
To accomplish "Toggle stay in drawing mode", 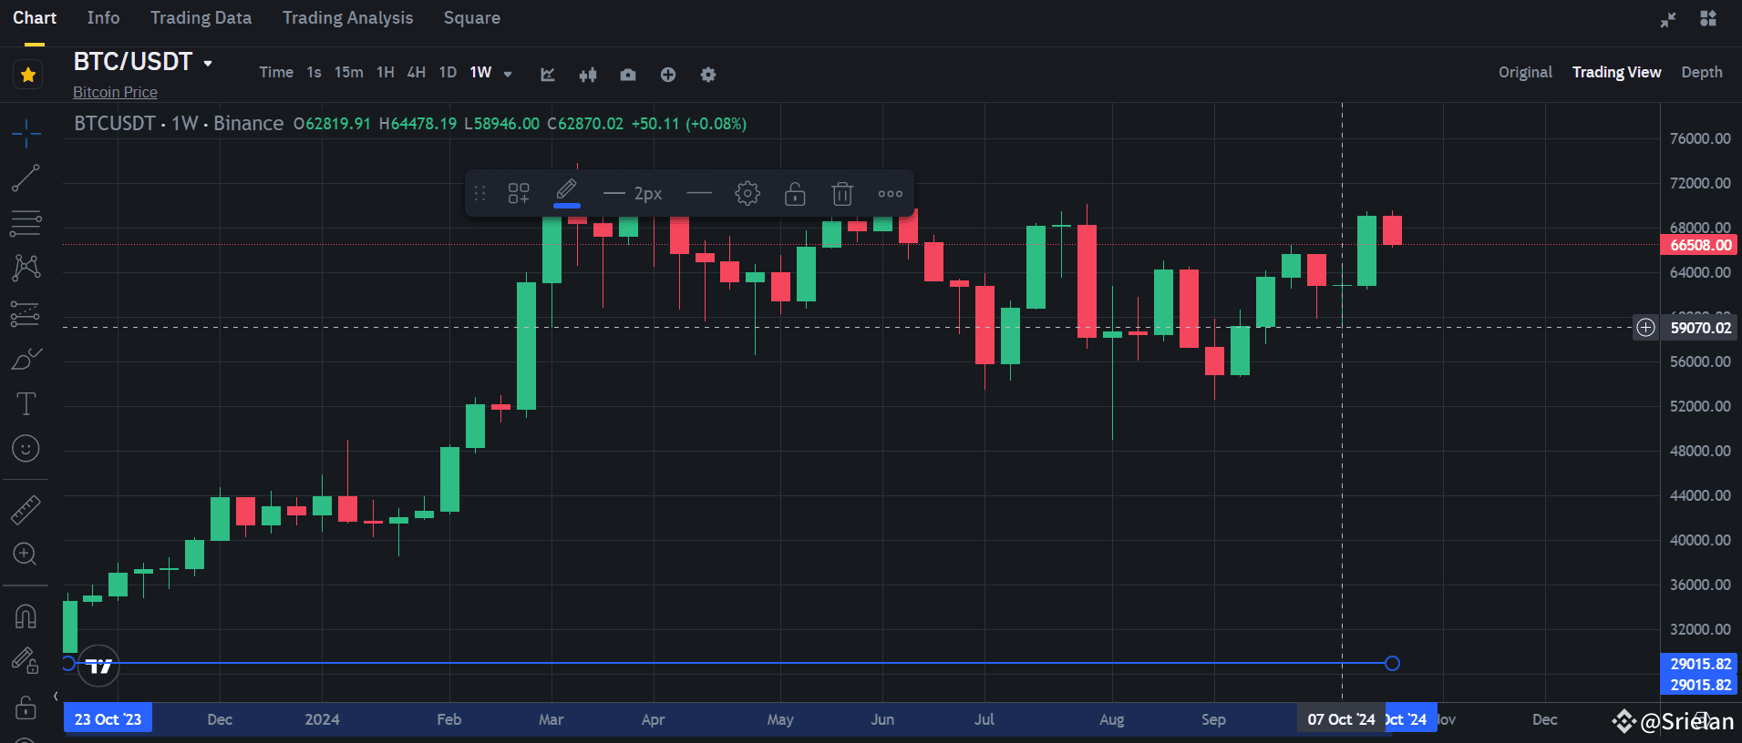I will coord(26,661).
